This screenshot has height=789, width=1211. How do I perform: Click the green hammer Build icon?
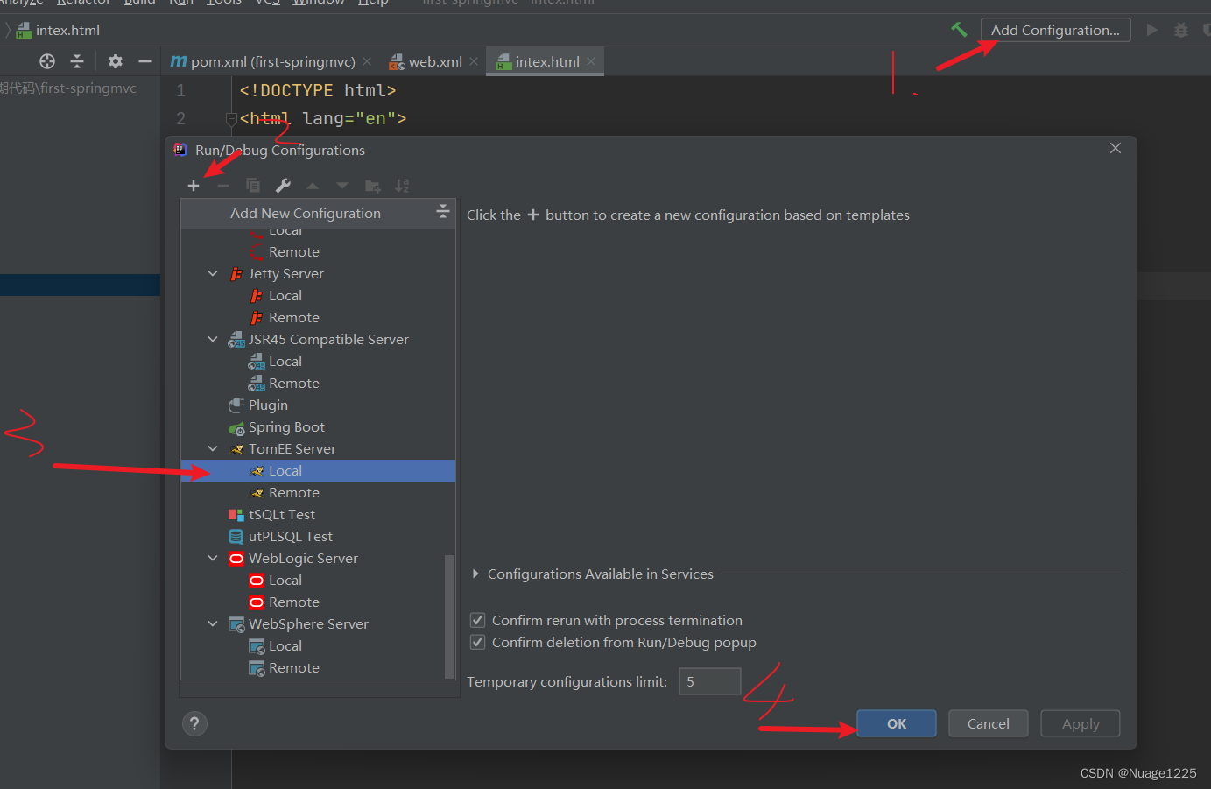[x=959, y=30]
